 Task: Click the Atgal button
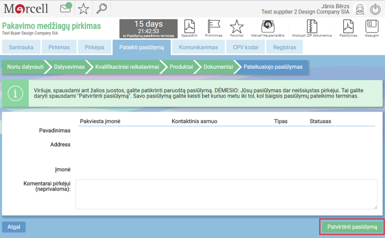[14, 227]
